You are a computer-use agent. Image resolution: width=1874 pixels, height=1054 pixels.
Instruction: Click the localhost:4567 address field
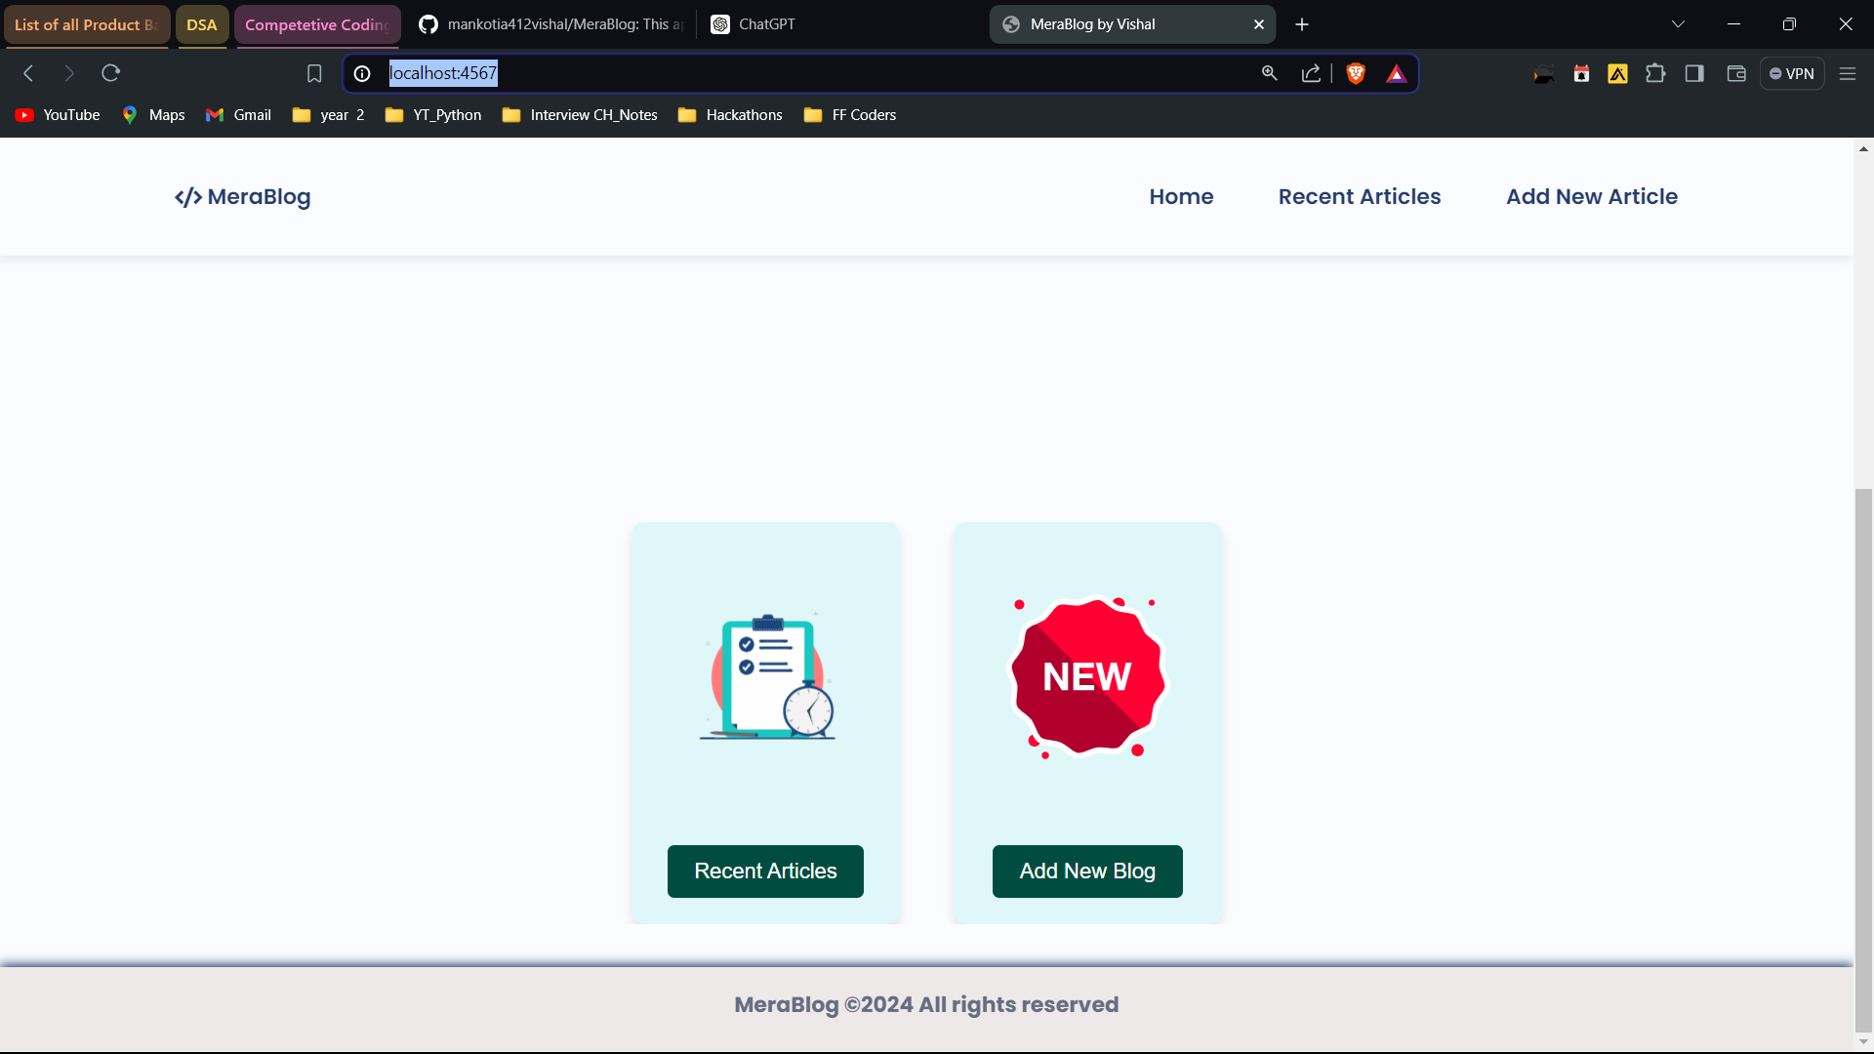pyautogui.click(x=781, y=73)
